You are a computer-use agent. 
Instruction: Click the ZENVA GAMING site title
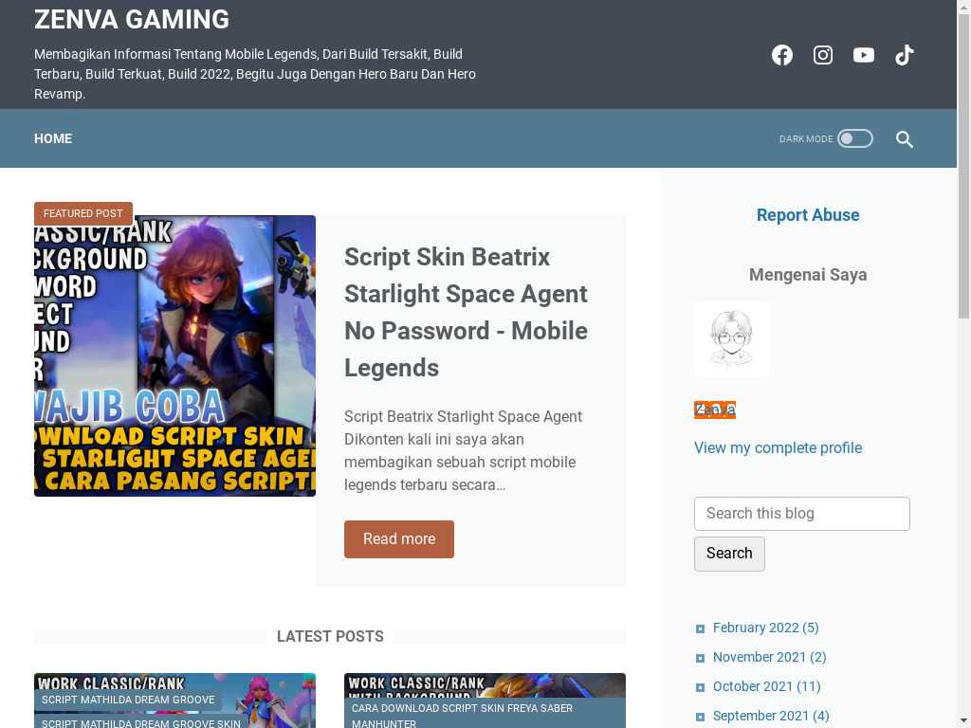point(132,19)
